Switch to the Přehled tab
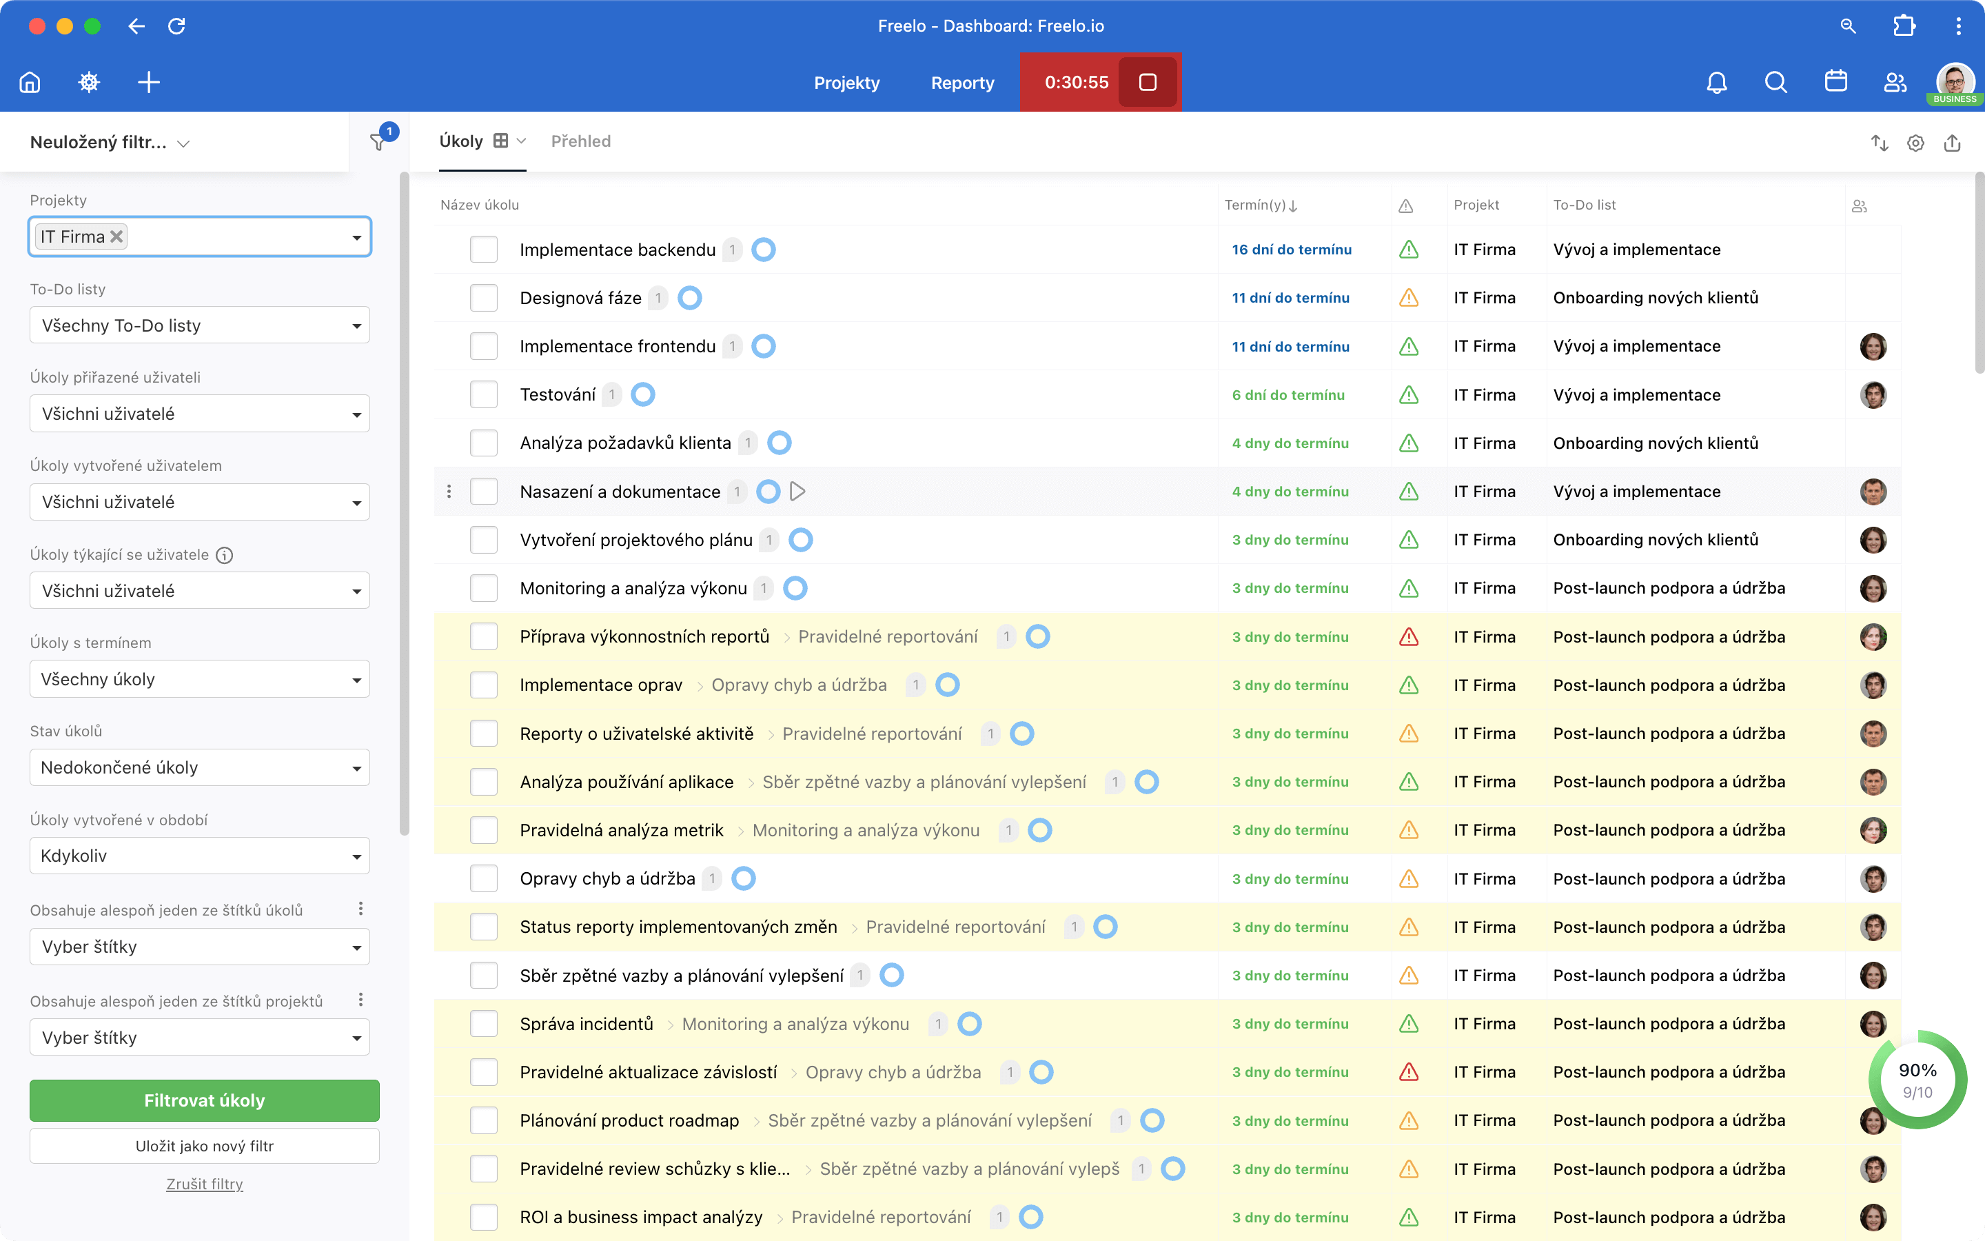Screen dimensions: 1985x1241 581,141
